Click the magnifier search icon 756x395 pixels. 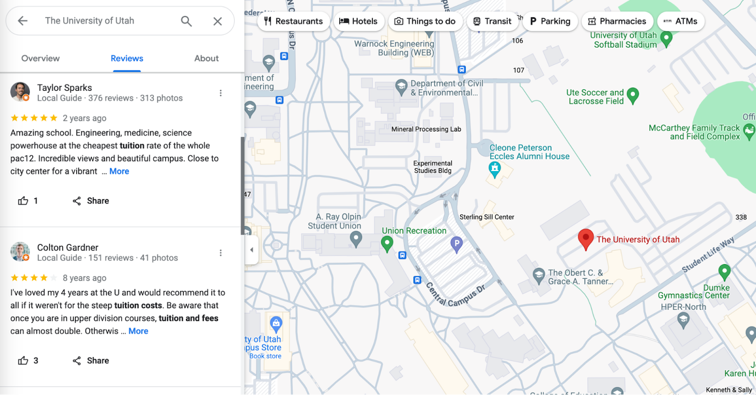[187, 21]
